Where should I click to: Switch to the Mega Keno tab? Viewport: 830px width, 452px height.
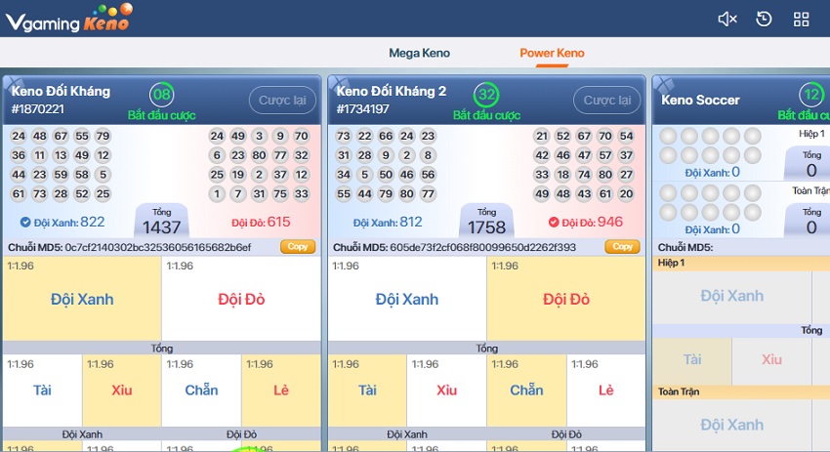pyautogui.click(x=419, y=53)
